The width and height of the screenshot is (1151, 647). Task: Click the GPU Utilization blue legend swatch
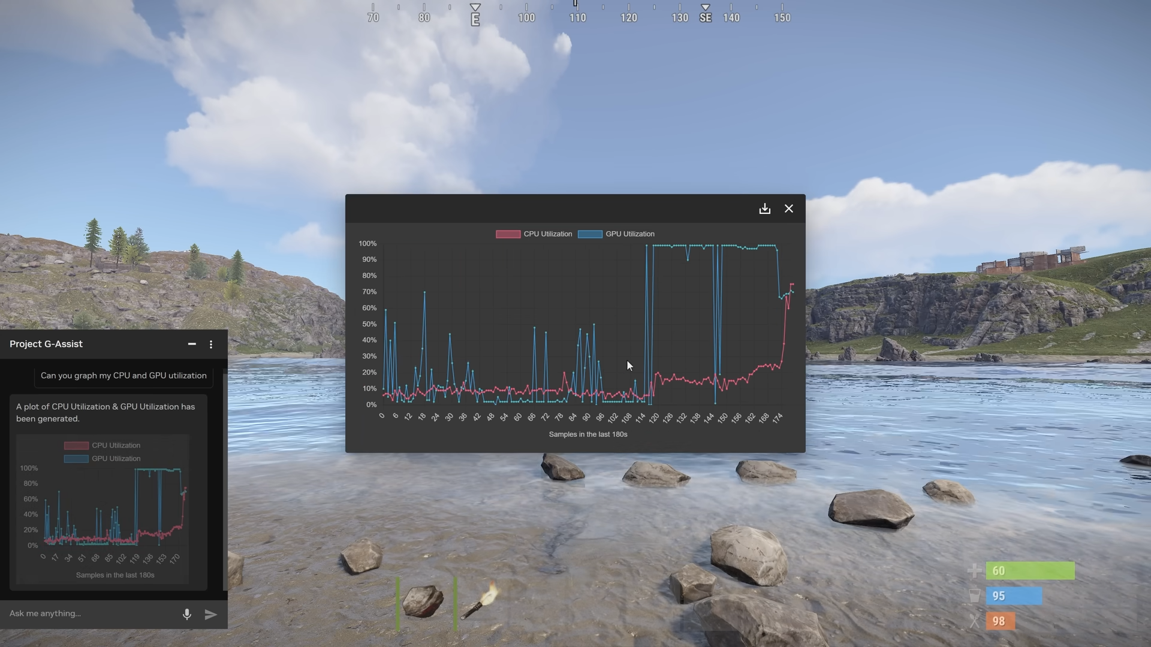(x=590, y=234)
